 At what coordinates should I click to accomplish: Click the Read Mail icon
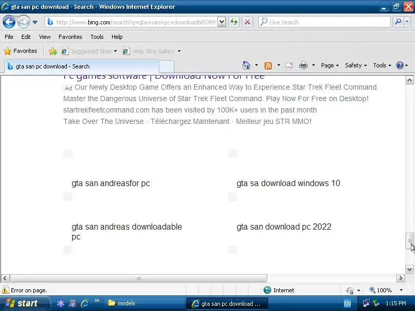click(x=289, y=65)
